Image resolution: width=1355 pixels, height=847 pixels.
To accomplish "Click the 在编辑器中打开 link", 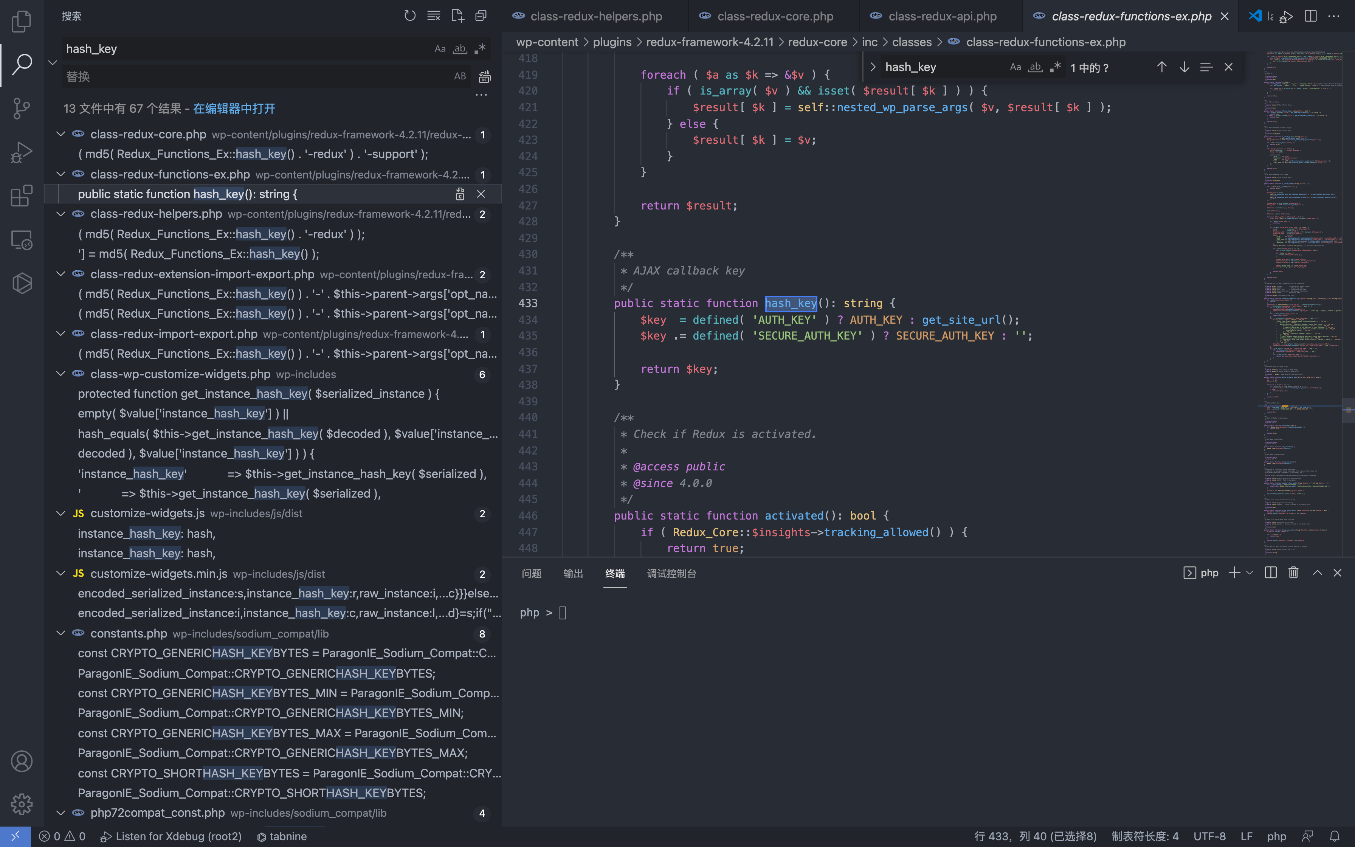I will (234, 109).
